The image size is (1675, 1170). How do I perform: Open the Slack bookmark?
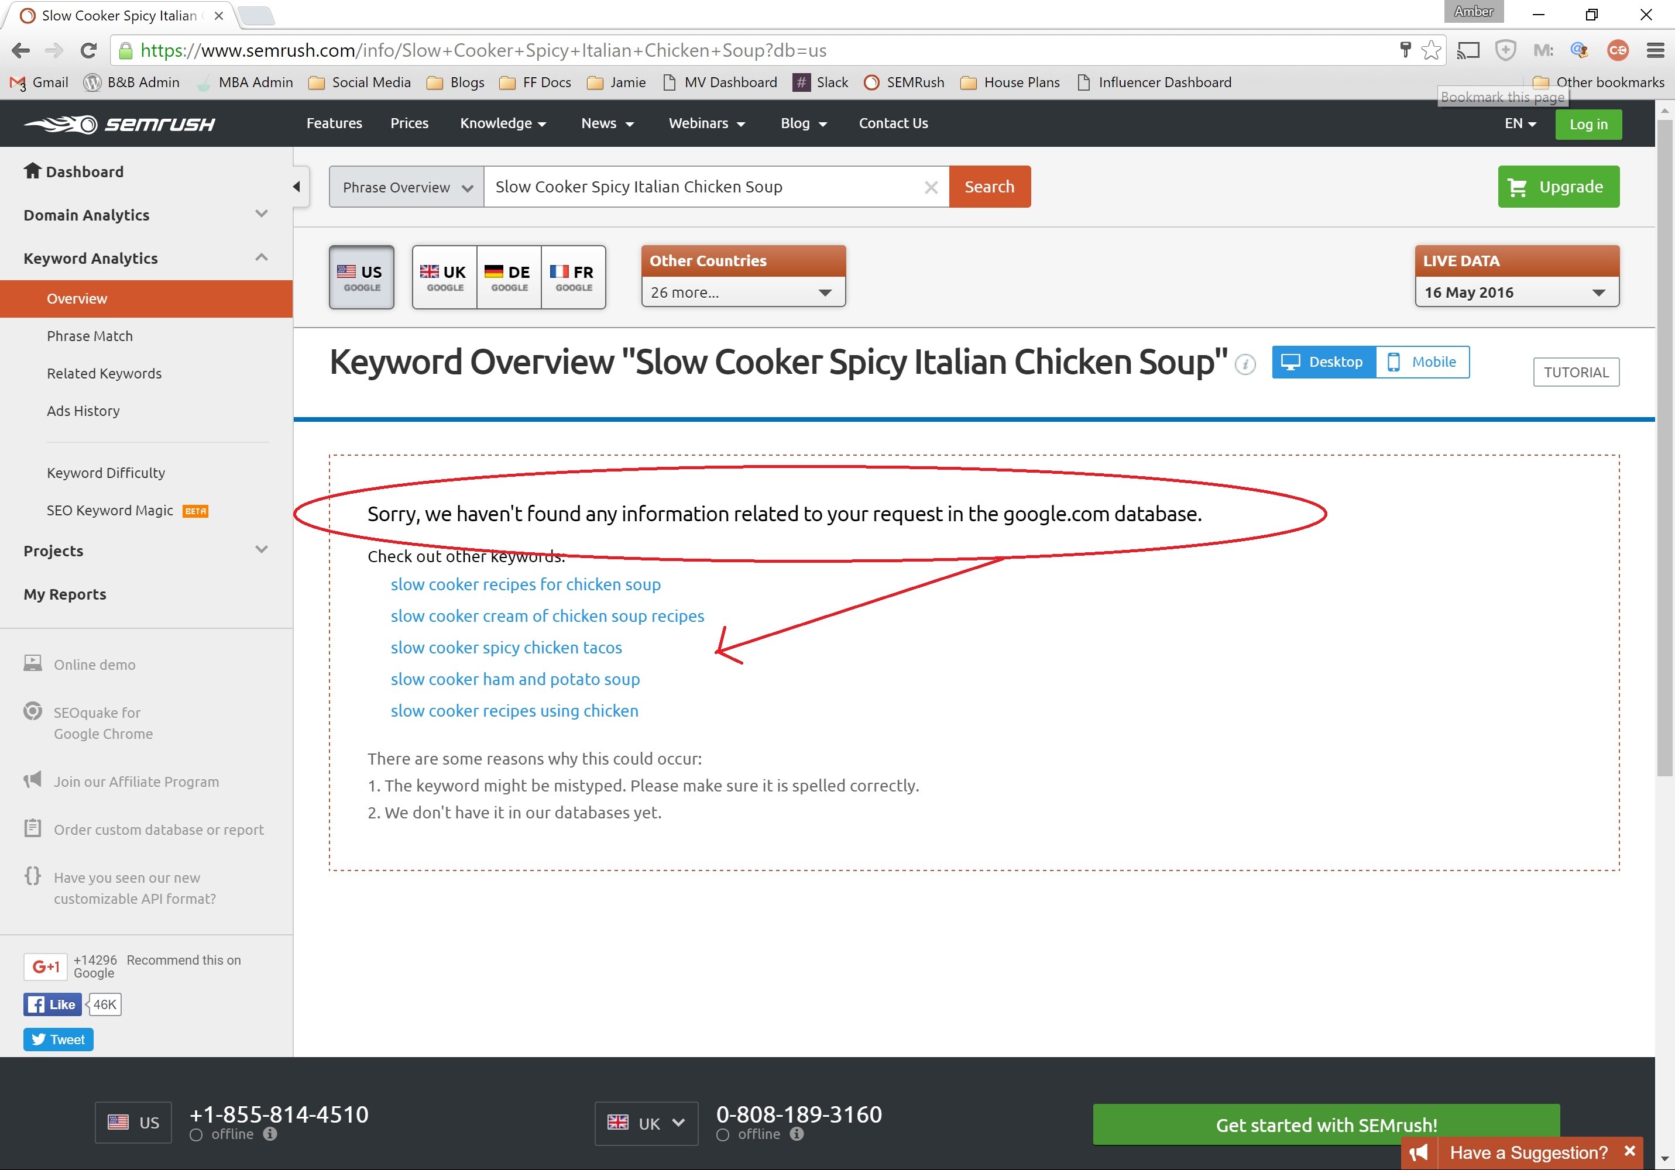coord(821,82)
